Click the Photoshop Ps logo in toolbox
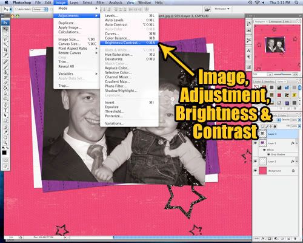303x243 pixels. (x=5, y=22)
